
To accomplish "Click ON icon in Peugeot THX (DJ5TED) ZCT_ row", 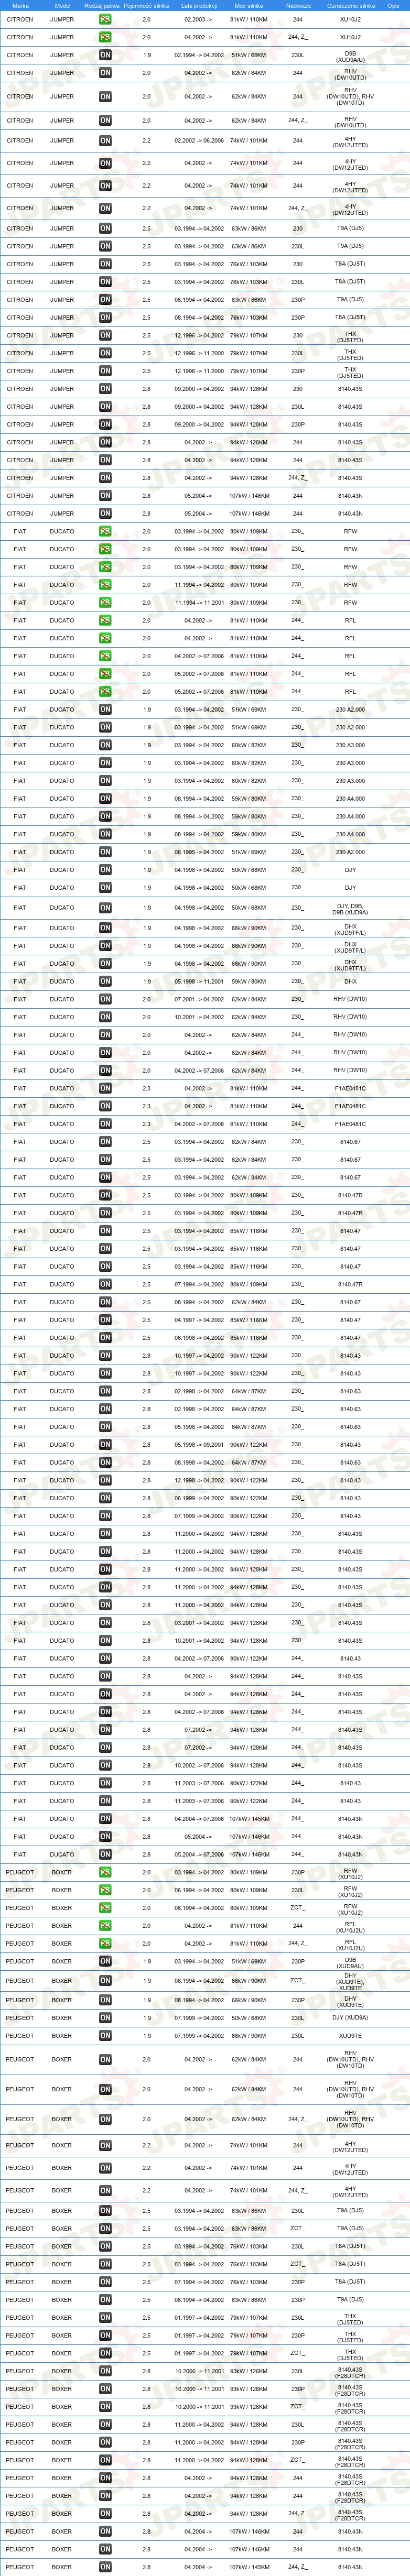I will (x=105, y=2353).
